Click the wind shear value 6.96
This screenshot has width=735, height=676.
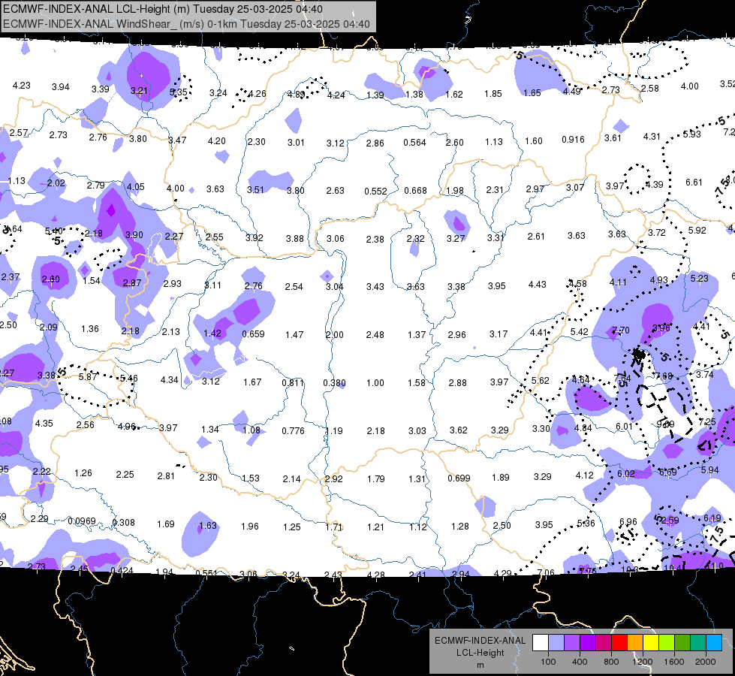(x=628, y=522)
